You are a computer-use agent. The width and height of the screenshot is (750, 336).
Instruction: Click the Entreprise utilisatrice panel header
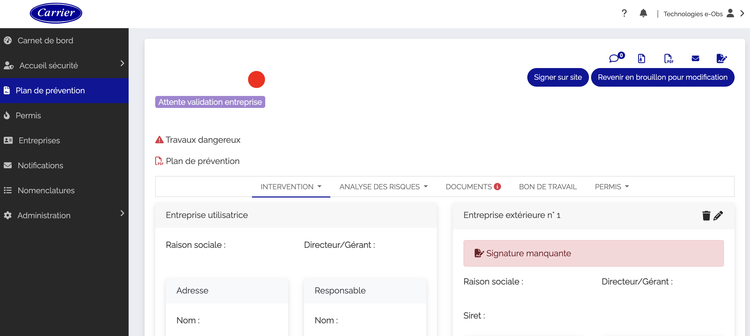click(x=296, y=215)
